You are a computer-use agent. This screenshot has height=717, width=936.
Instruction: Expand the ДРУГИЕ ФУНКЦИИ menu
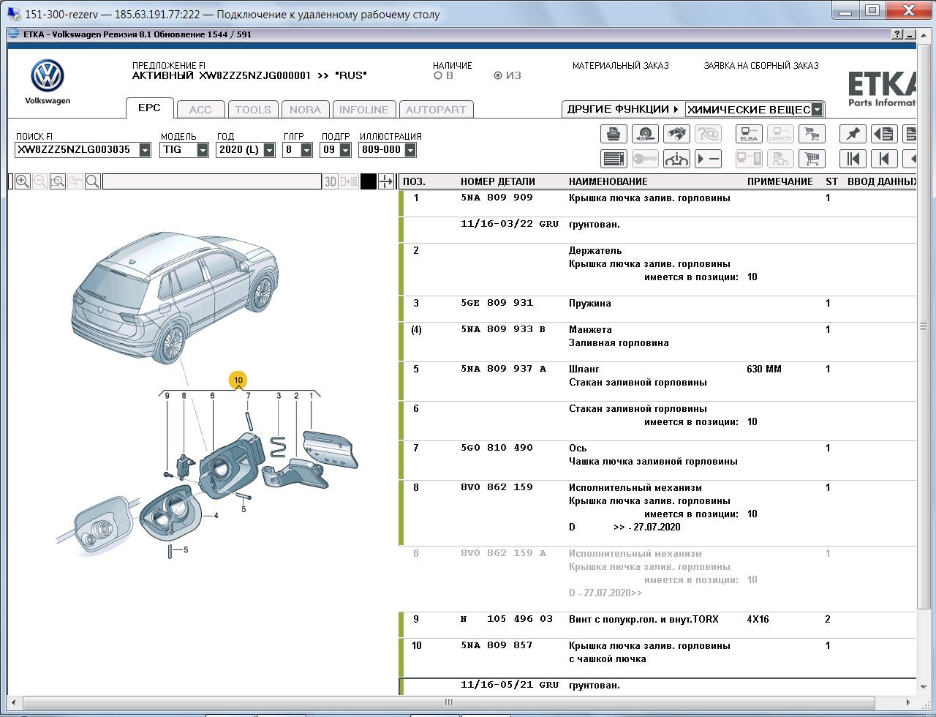pos(622,109)
